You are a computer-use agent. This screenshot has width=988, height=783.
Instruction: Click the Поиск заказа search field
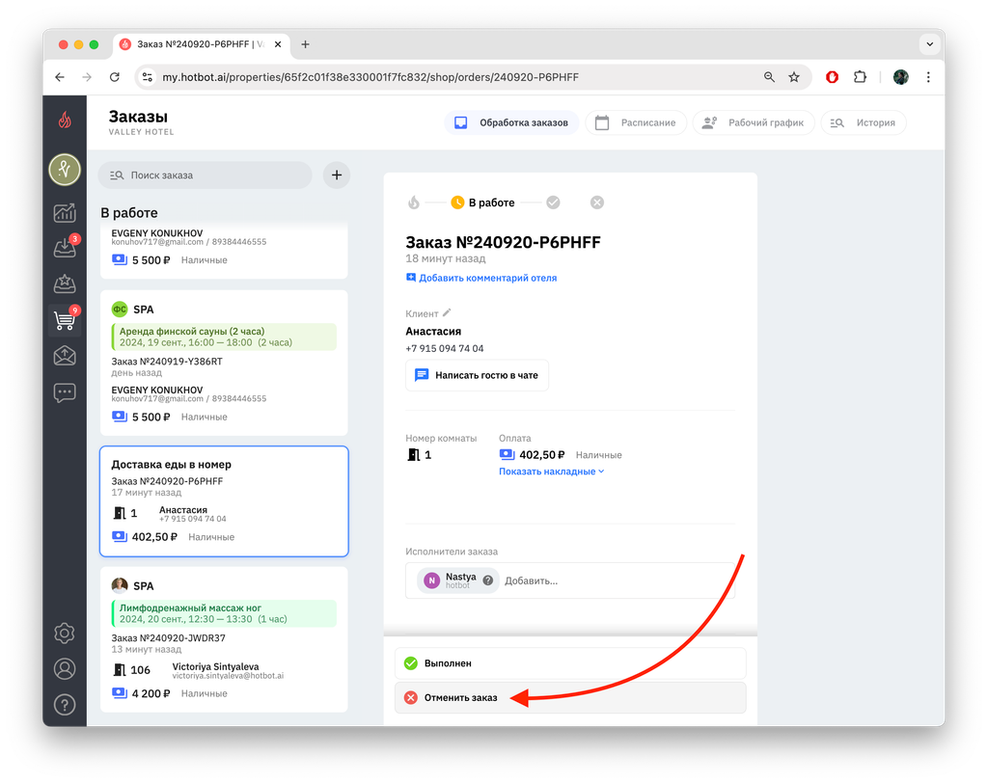coord(205,175)
